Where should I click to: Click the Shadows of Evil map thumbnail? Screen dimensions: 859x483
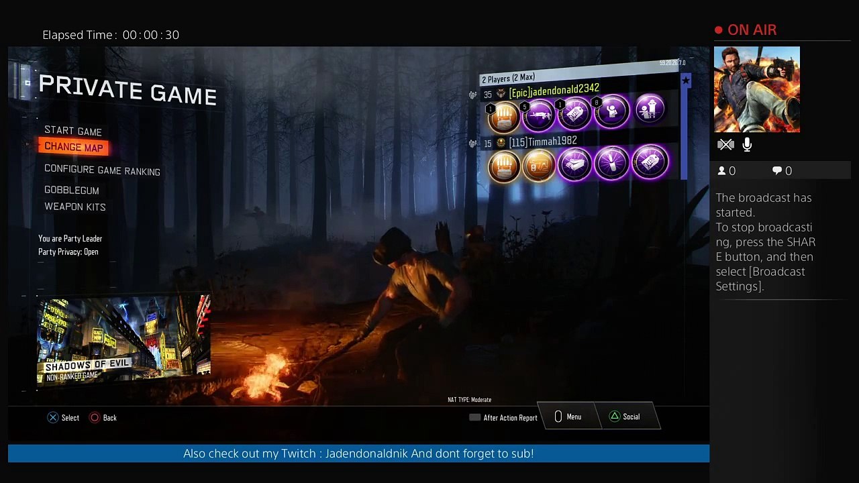123,341
